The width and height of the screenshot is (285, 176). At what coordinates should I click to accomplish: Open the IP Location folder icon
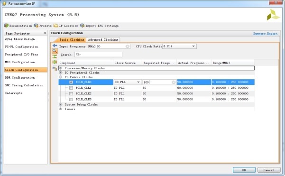pyautogui.click(x=56, y=26)
